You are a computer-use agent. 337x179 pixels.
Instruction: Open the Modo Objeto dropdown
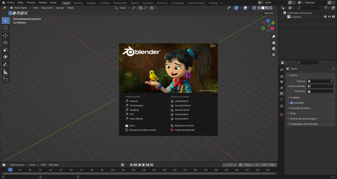pyautogui.click(x=20, y=8)
